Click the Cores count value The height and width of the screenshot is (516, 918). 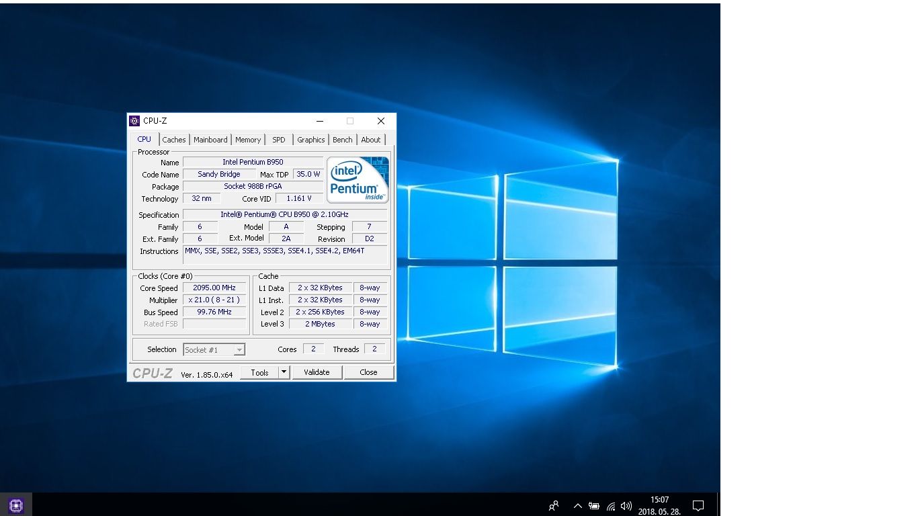point(313,349)
